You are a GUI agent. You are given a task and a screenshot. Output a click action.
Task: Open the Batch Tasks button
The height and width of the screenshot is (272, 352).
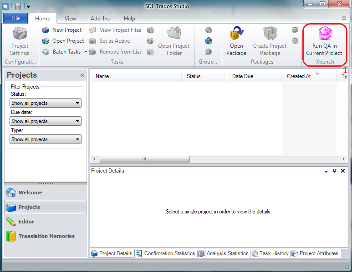pos(62,52)
